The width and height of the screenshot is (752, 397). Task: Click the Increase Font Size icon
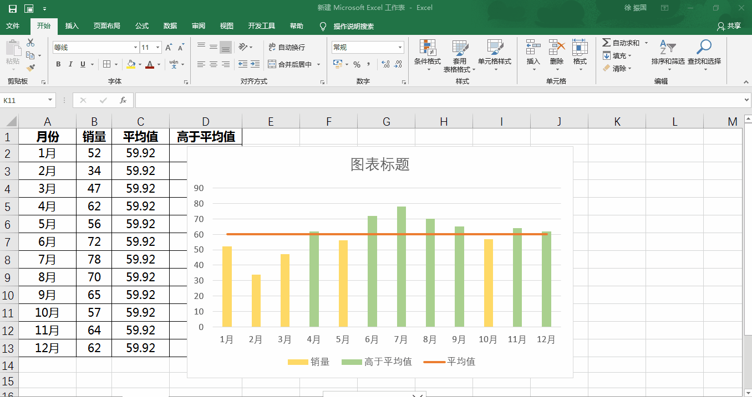tap(169, 48)
